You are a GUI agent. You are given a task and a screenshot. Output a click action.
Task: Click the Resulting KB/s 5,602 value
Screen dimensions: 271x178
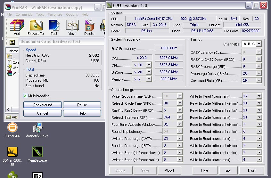(x=94, y=55)
